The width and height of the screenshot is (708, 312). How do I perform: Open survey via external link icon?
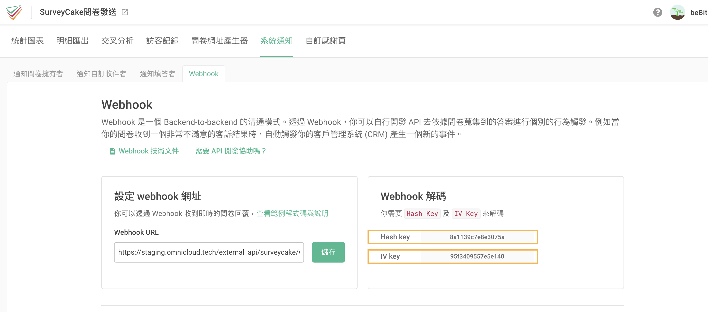click(x=125, y=12)
